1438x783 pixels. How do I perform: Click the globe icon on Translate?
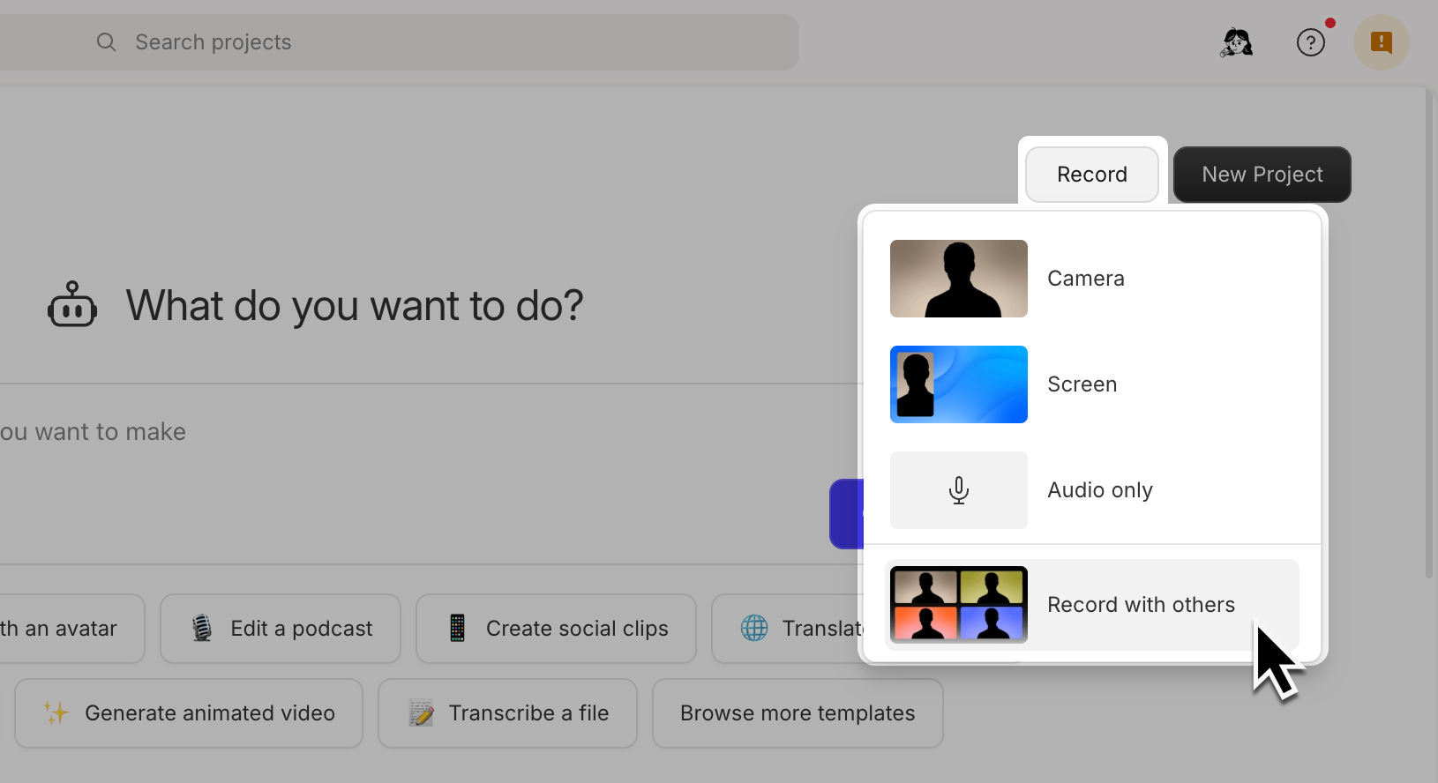click(754, 628)
